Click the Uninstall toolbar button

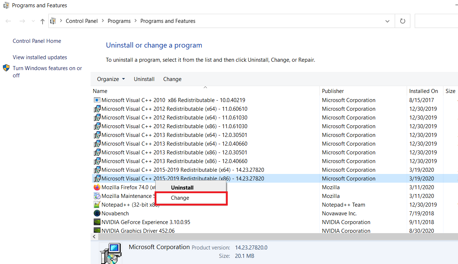point(144,79)
